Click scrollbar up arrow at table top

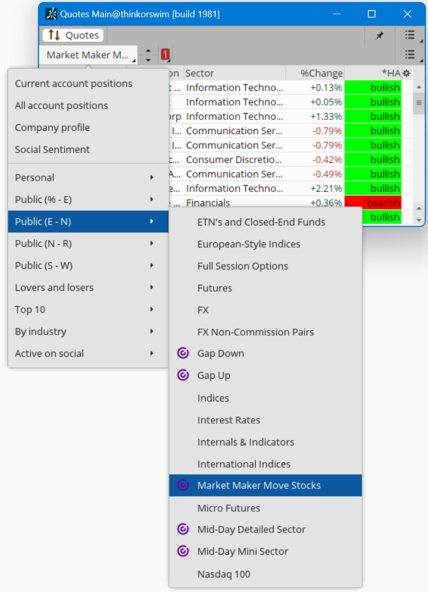click(418, 87)
